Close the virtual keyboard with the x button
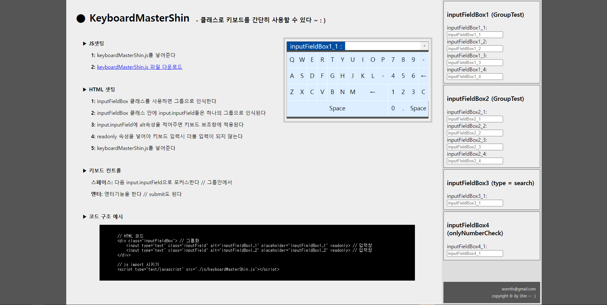 pyautogui.click(x=424, y=46)
